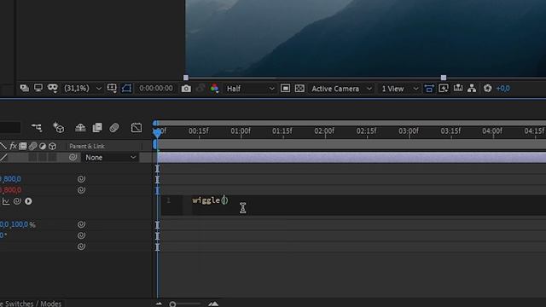546x307 pixels.
Task: Click the Always Preview This View icon
Action: pos(25,88)
